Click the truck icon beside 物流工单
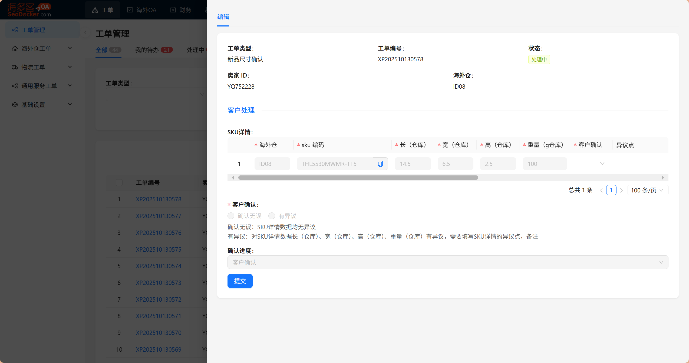The width and height of the screenshot is (689, 363). [15, 67]
